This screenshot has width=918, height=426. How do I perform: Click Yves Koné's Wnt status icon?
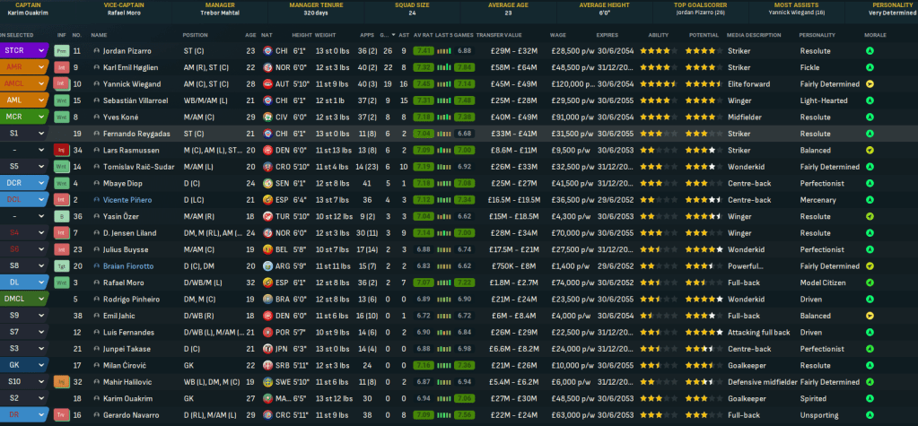(x=62, y=117)
